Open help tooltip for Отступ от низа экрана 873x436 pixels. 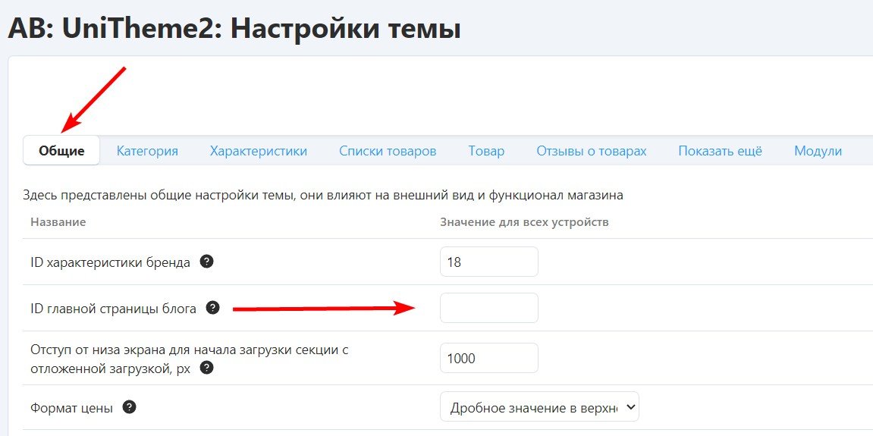pos(206,368)
